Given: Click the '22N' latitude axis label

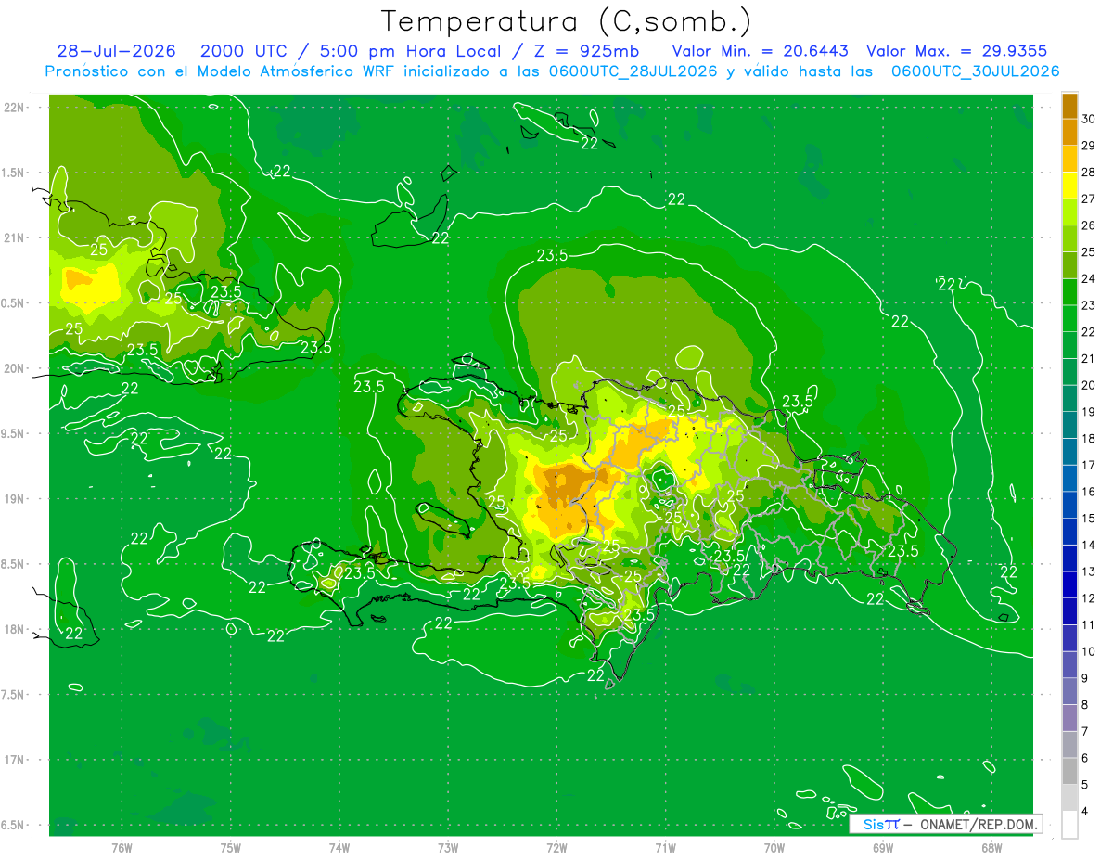Looking at the screenshot, I should click(14, 108).
